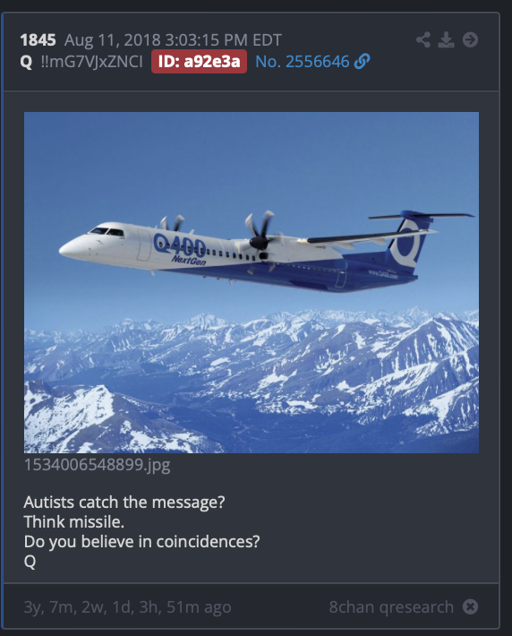This screenshot has height=636, width=512.
Task: Click the share icon in post header
Action: coord(423,39)
